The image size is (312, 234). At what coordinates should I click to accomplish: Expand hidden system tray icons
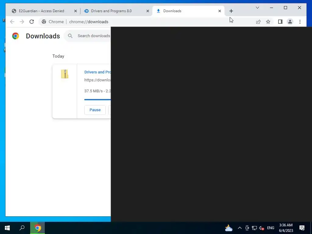(240, 228)
